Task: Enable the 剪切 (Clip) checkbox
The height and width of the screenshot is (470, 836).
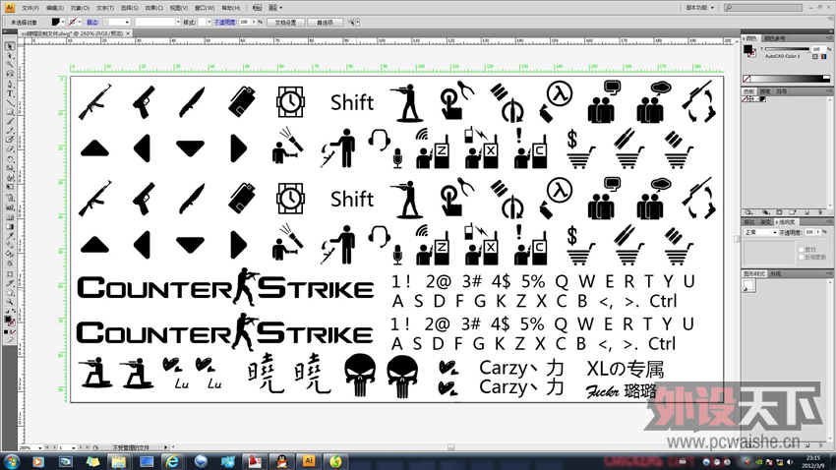Action: [x=801, y=250]
